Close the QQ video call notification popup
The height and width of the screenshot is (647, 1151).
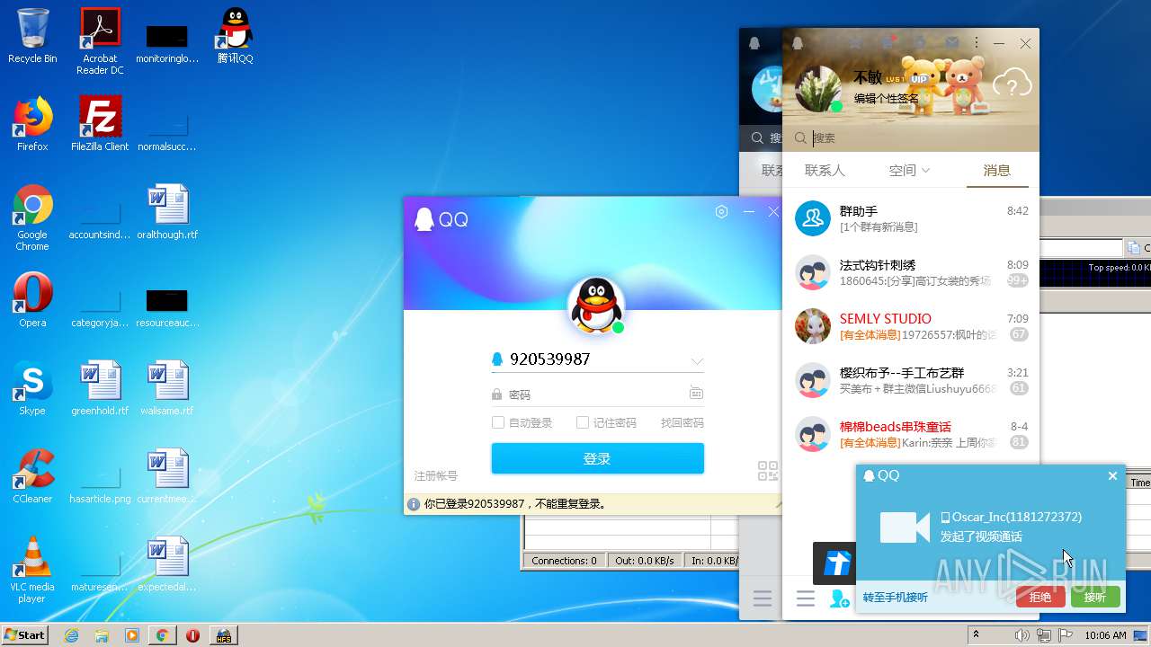(x=1112, y=476)
